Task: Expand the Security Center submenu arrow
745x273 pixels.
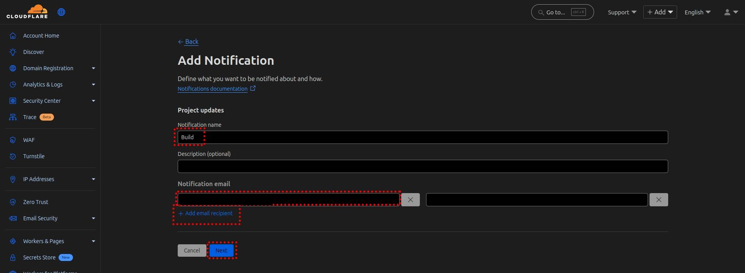Action: [x=94, y=101]
